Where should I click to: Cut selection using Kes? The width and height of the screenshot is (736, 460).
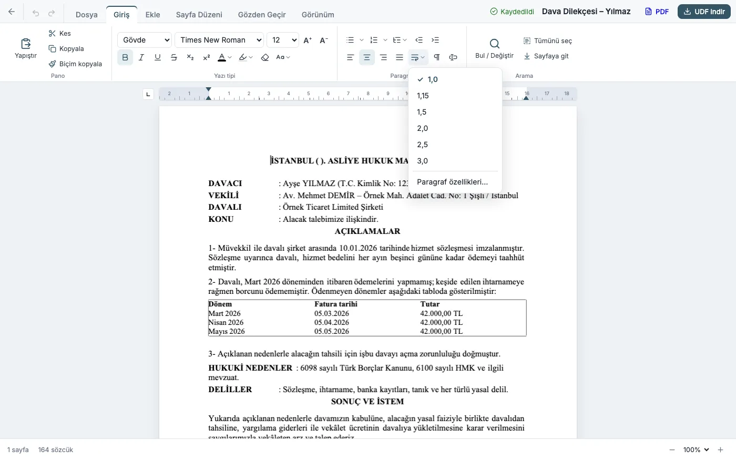pos(60,34)
